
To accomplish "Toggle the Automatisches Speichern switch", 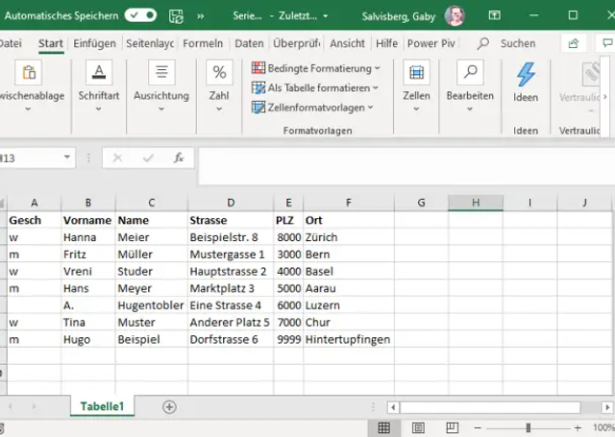I will (x=140, y=15).
